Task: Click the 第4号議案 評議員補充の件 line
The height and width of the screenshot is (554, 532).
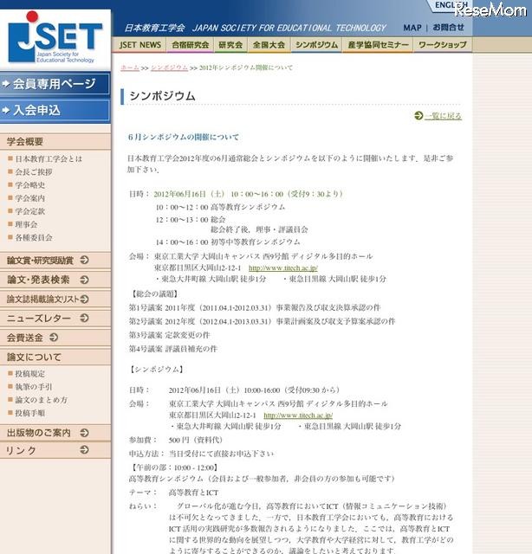Action: tap(173, 349)
